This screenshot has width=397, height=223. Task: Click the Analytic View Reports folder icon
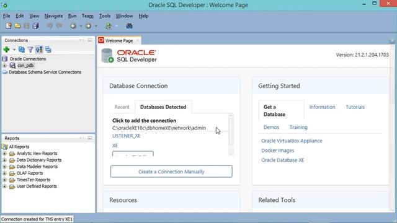click(x=12, y=154)
